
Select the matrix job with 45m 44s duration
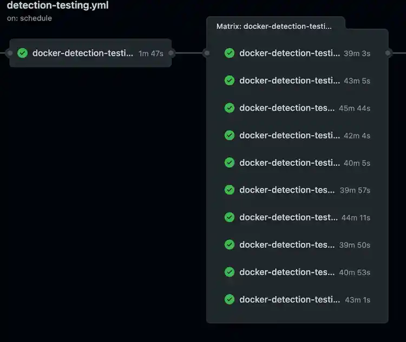tap(287, 108)
